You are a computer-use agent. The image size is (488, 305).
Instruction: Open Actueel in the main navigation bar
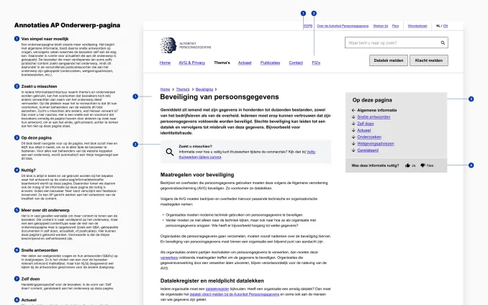pyautogui.click(x=245, y=63)
